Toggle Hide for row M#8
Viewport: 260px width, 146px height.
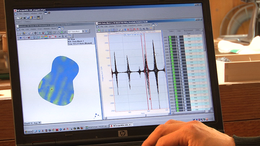(x=182, y=58)
